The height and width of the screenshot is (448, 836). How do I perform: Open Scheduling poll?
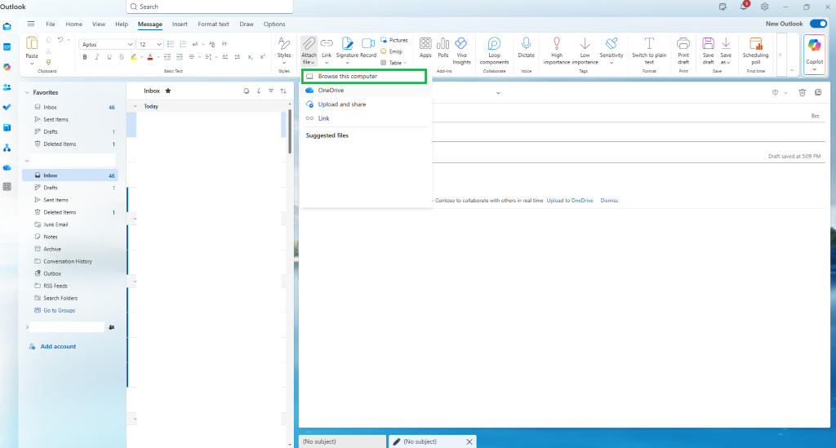(x=755, y=51)
